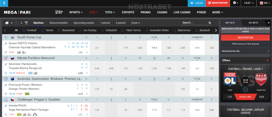Screen dimensions: 272x117
Task: Open the TOTO menu
Action: (x=110, y=12)
